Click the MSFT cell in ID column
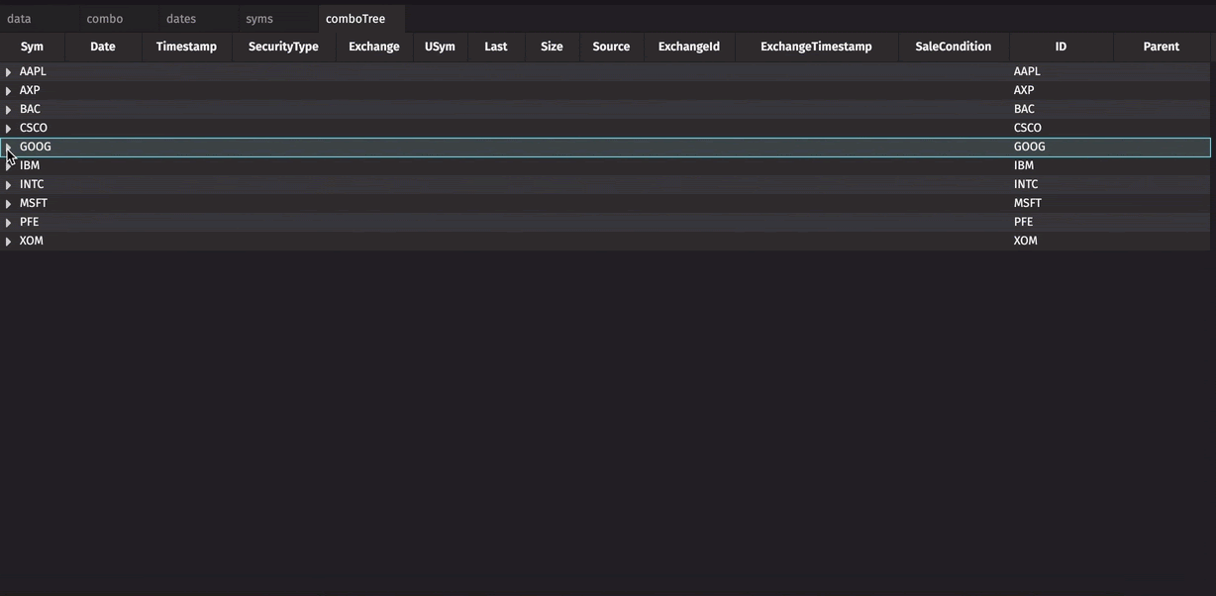This screenshot has height=596, width=1216. pyautogui.click(x=1061, y=203)
